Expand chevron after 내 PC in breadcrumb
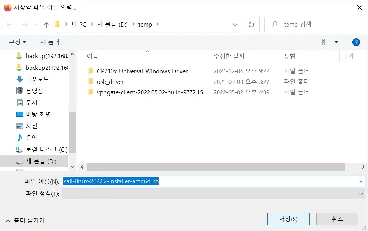This screenshot has height=231, width=368. (x=92, y=24)
